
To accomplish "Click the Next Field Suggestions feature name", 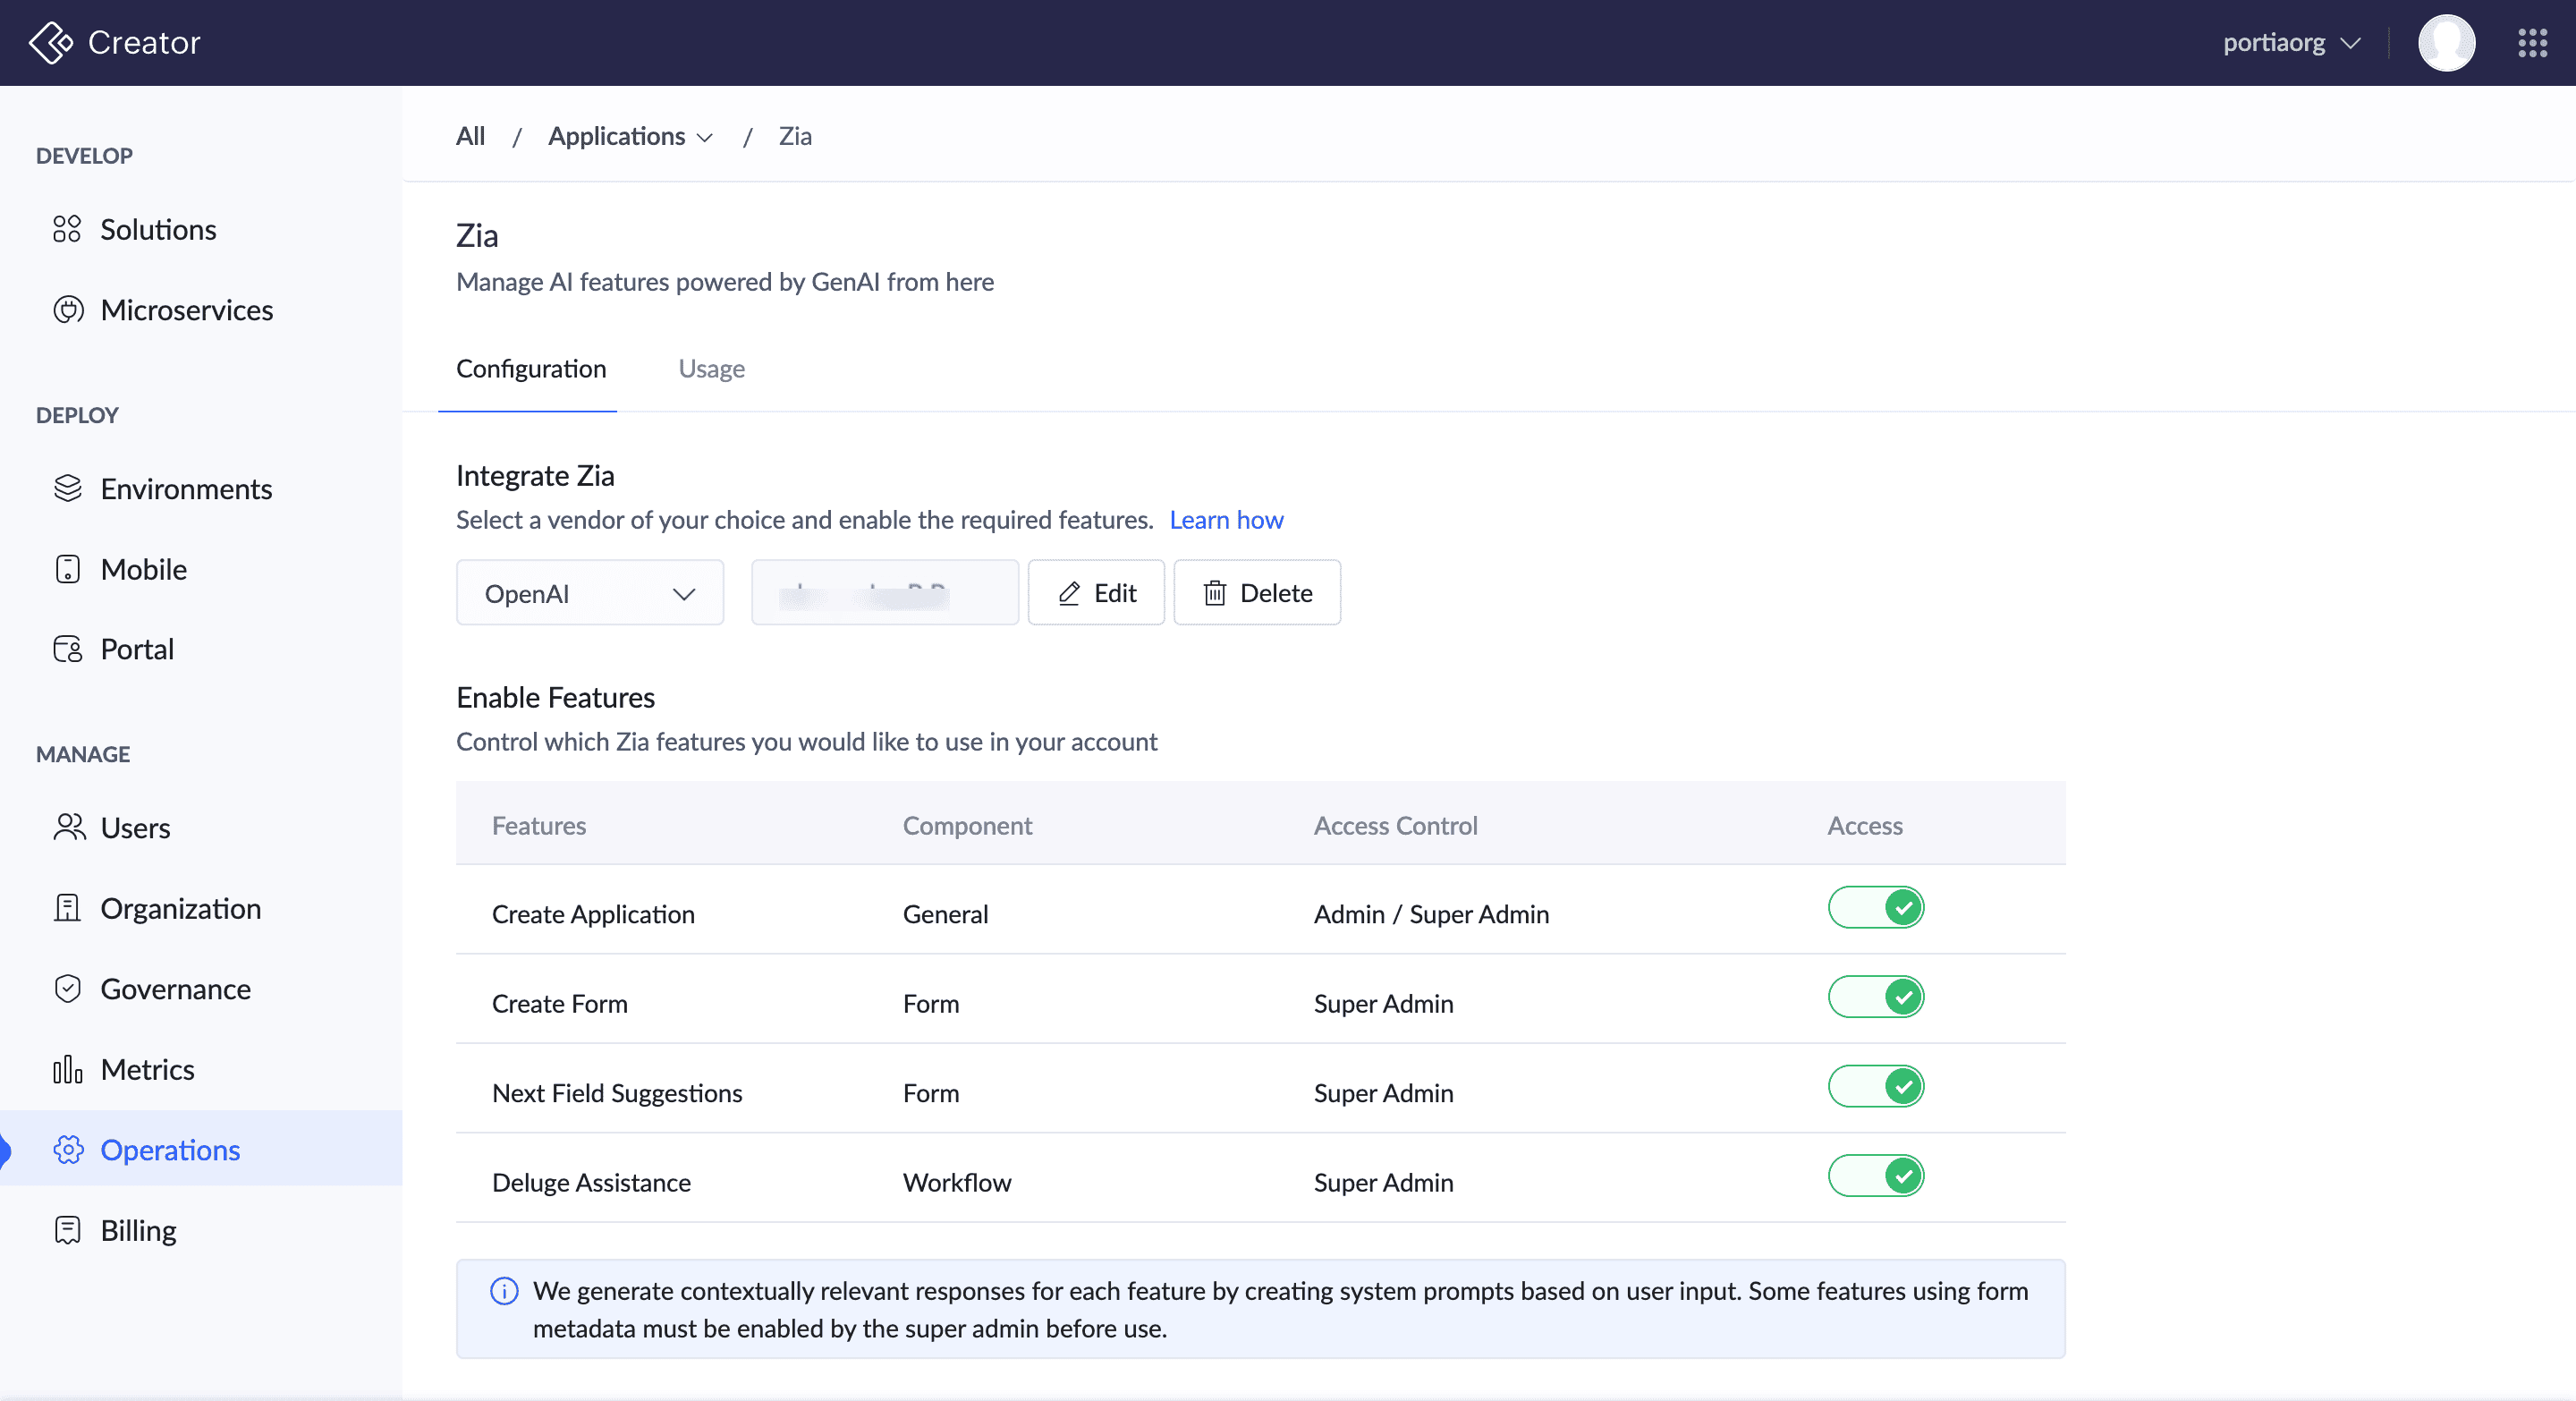I will [x=617, y=1094].
